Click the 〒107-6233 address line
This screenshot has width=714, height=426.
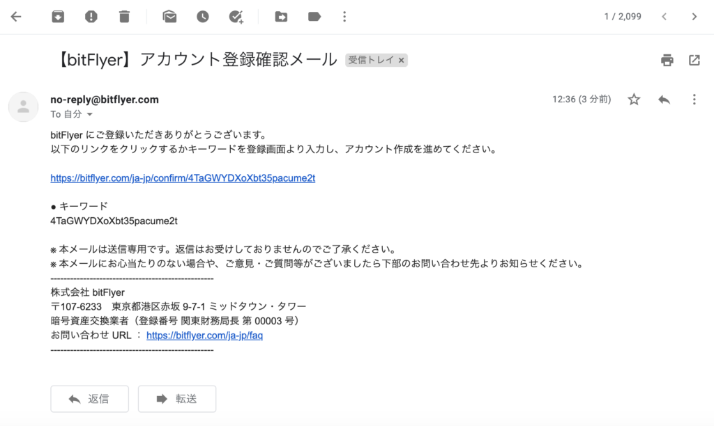tap(178, 306)
